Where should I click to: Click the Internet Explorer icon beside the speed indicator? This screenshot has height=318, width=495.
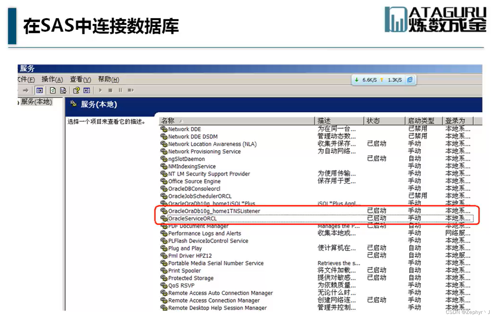[410, 80]
